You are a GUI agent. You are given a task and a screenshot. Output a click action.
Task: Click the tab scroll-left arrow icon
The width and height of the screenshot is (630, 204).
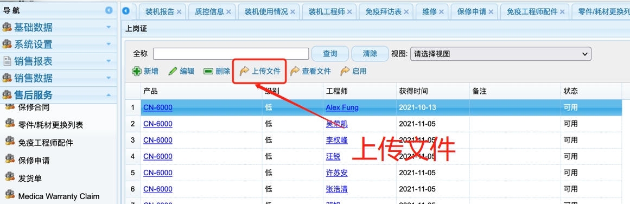tap(126, 11)
